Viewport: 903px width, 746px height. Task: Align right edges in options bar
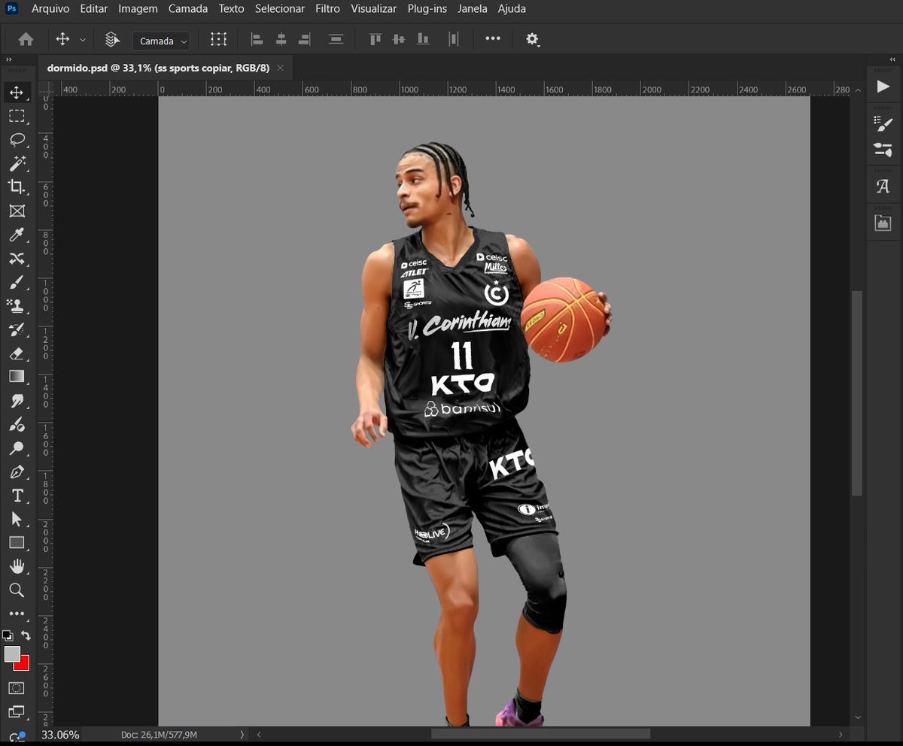(x=304, y=39)
